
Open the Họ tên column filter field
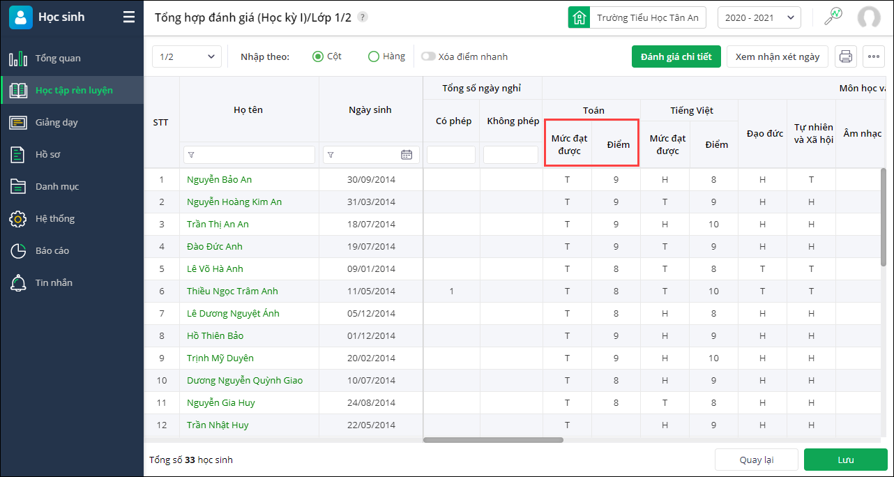pos(249,155)
